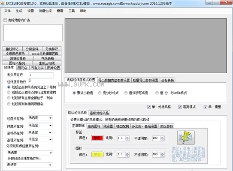
Task: Toggle the 单一模型 checkbox
Action: coord(206,107)
